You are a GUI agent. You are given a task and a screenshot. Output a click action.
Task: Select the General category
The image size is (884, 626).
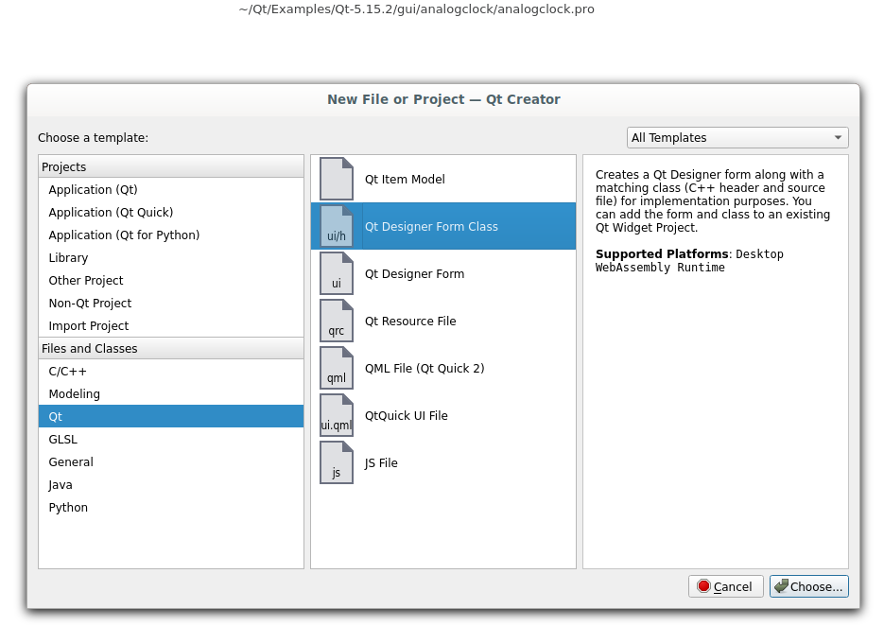coord(171,461)
